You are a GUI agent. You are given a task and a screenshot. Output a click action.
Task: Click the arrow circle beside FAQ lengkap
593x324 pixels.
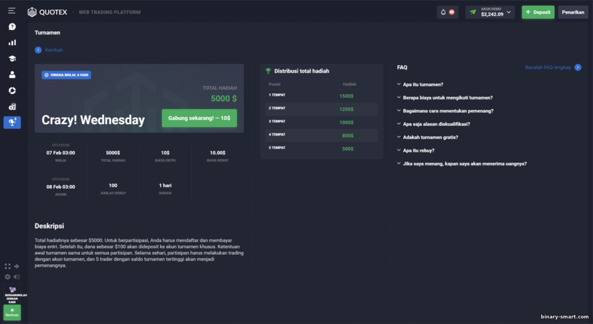click(x=578, y=67)
